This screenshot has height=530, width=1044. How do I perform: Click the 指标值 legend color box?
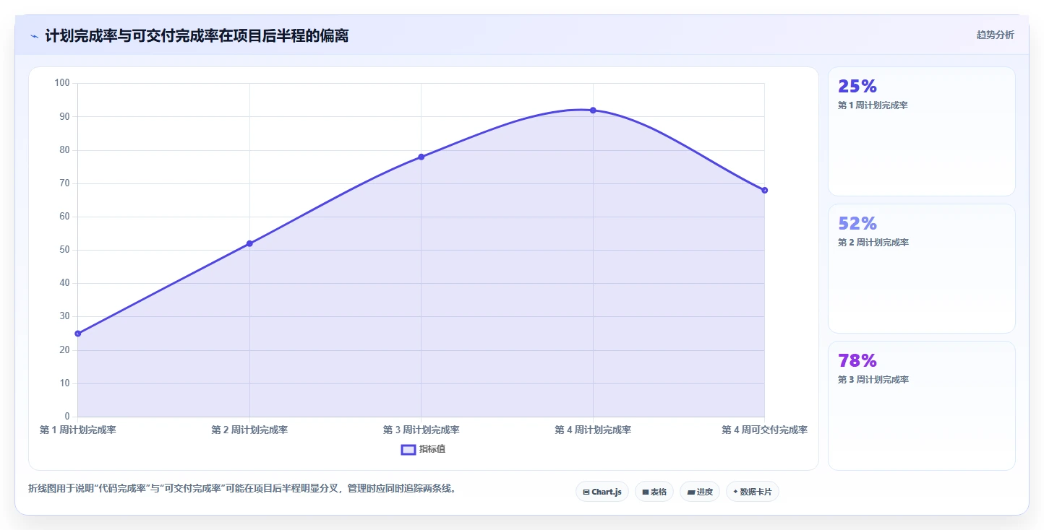click(x=408, y=450)
